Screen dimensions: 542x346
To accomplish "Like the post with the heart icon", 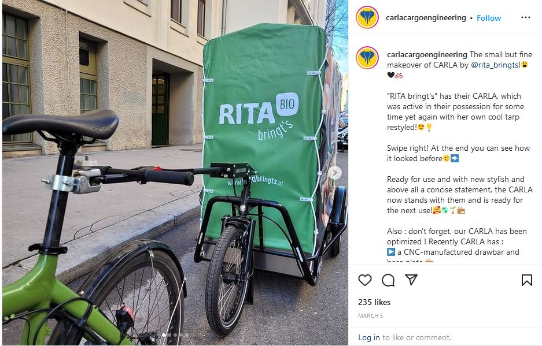I will coord(364,280).
